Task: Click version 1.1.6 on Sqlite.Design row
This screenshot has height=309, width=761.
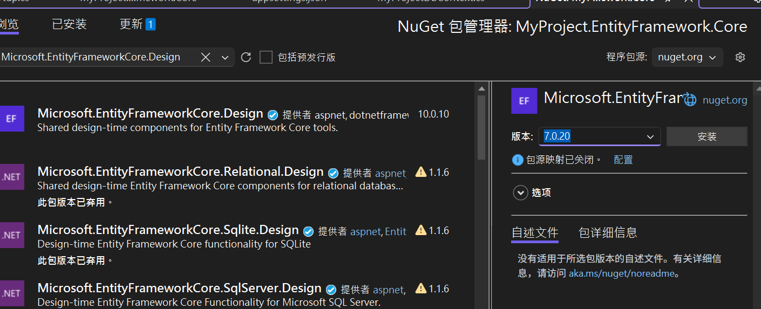Action: click(439, 231)
